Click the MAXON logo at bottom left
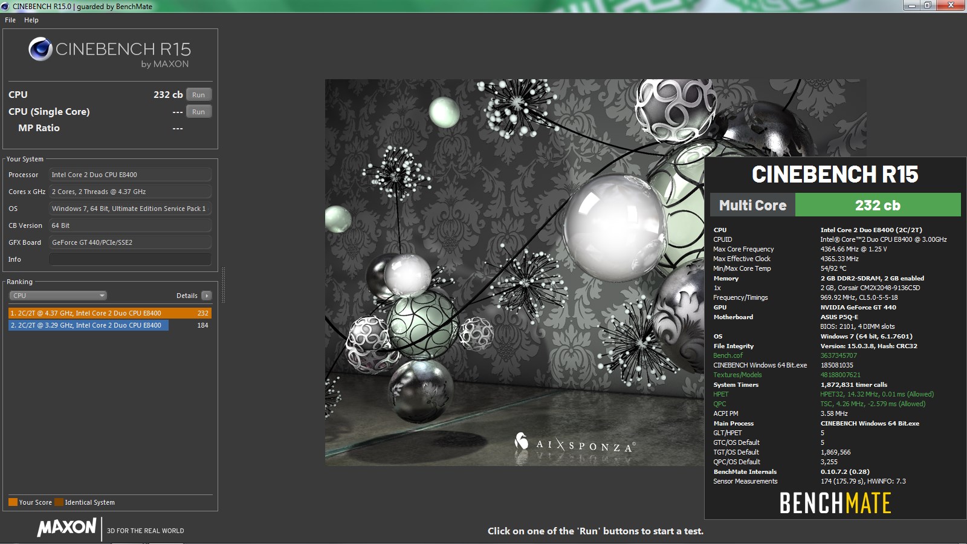The image size is (967, 544). pos(66,527)
